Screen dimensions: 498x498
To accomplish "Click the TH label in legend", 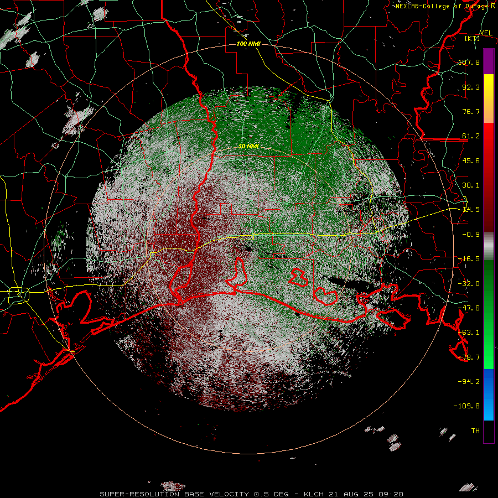I will (x=475, y=431).
